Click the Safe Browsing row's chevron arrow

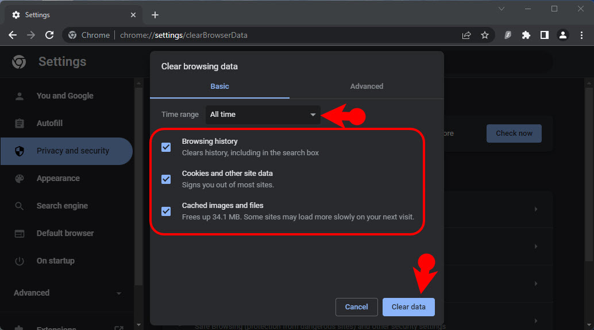coord(535,321)
